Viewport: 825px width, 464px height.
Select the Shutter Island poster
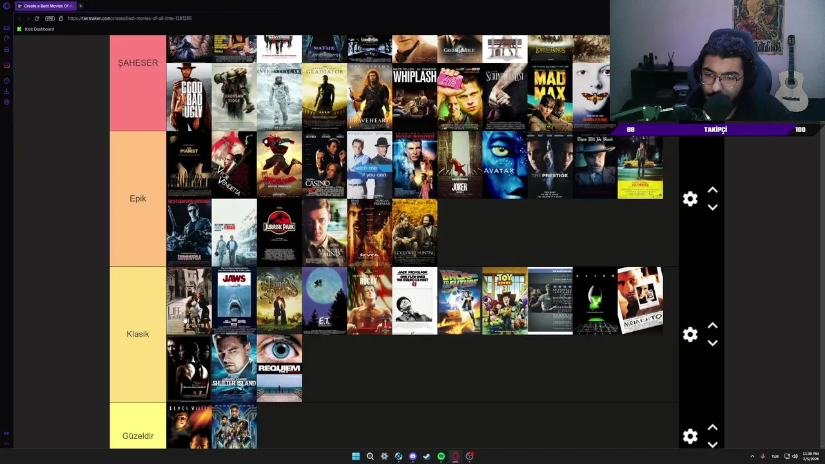[x=234, y=369]
